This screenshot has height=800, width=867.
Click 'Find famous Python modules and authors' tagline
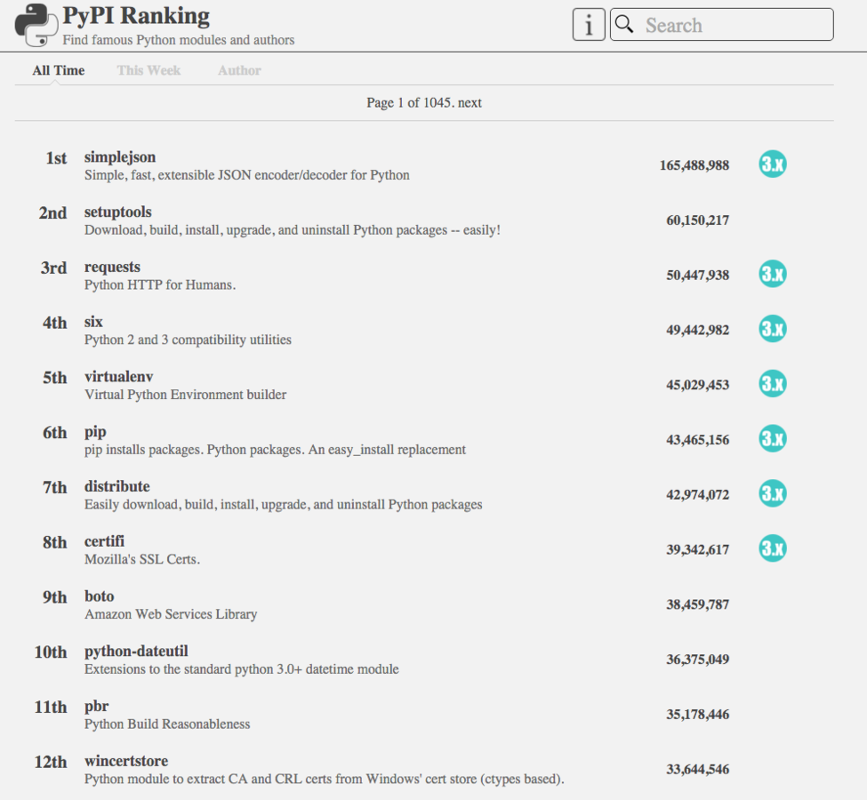tap(178, 40)
